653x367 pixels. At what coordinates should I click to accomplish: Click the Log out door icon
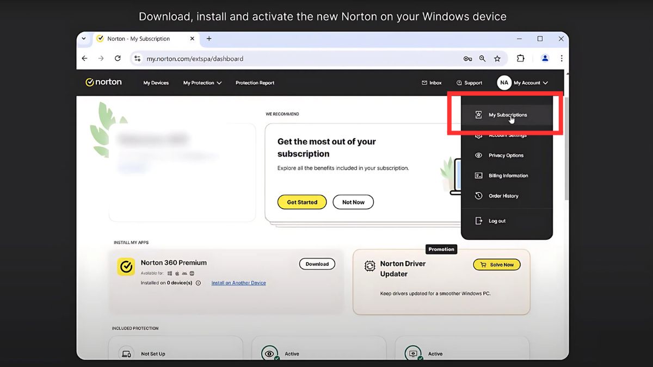[x=478, y=221]
